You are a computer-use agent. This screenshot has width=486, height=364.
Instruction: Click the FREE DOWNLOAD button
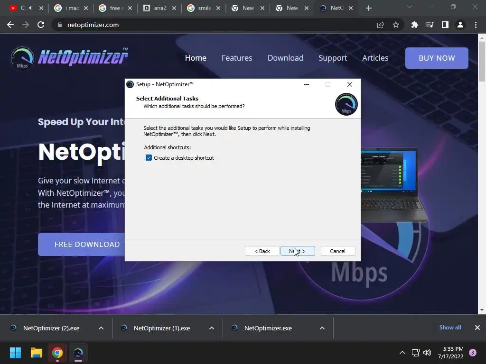(82, 244)
